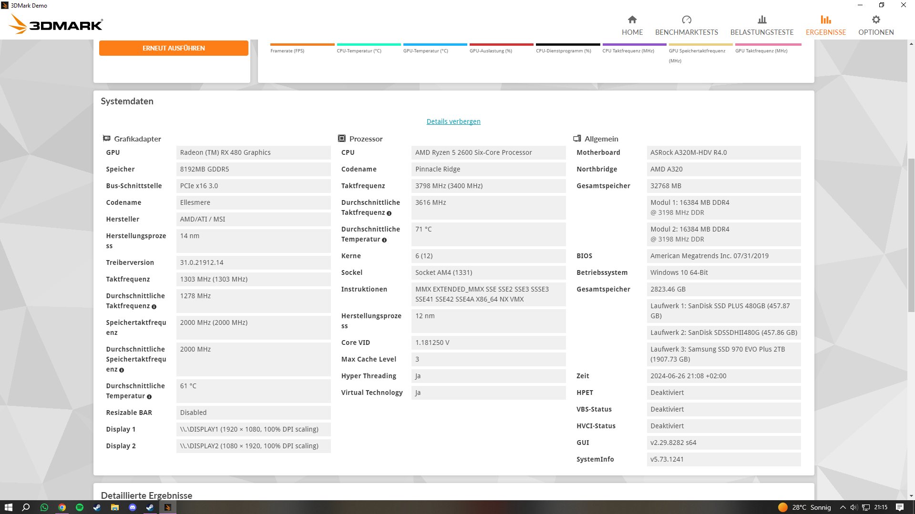The height and width of the screenshot is (514, 915).
Task: Click 3DMark taskbar icon
Action: (x=167, y=507)
